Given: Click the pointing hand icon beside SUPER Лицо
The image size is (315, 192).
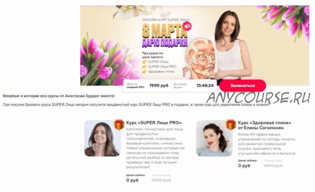Looking at the screenshot, I should pyautogui.click(x=145, y=62).
